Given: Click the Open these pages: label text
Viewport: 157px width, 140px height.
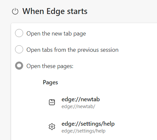Looking at the screenshot, I should point(50,66).
